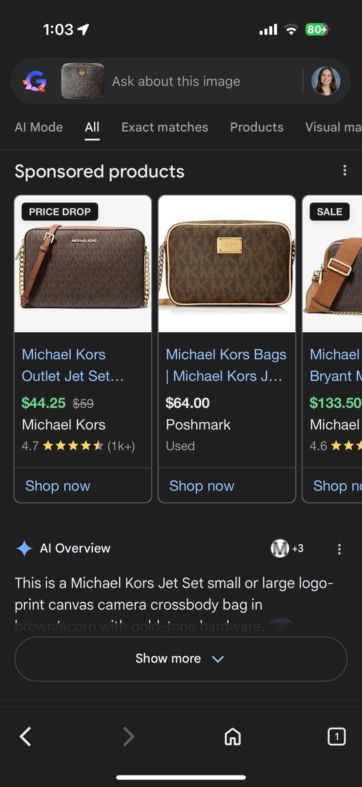Switch to the Exact matches tab

(x=164, y=127)
